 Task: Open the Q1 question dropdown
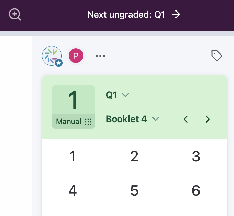click(117, 95)
